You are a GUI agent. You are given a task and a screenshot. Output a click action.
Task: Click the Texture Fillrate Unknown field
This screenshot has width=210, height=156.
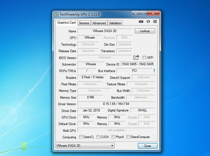click(x=141, y=84)
